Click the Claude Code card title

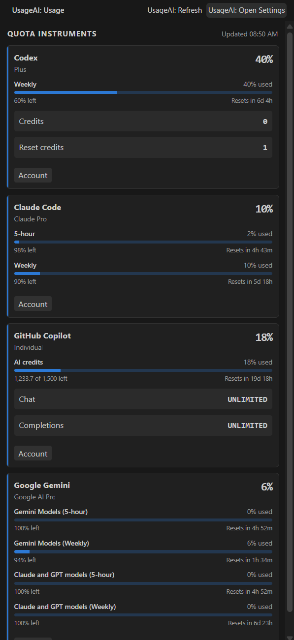click(37, 208)
